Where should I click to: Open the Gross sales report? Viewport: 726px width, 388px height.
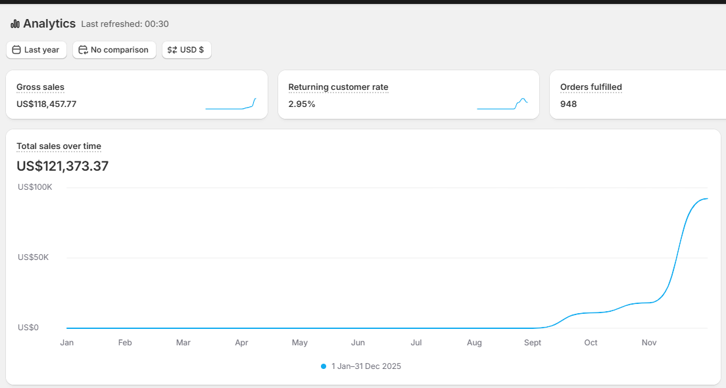[40, 87]
